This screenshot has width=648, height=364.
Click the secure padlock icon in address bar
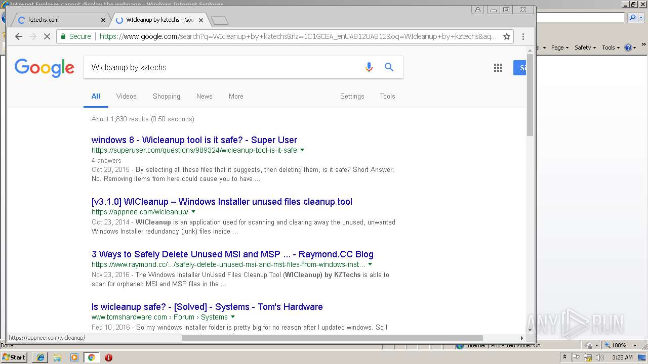pyautogui.click(x=63, y=36)
